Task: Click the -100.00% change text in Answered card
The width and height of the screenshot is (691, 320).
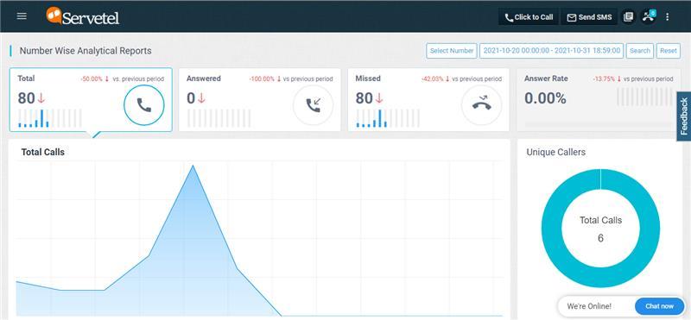Action: click(x=263, y=78)
